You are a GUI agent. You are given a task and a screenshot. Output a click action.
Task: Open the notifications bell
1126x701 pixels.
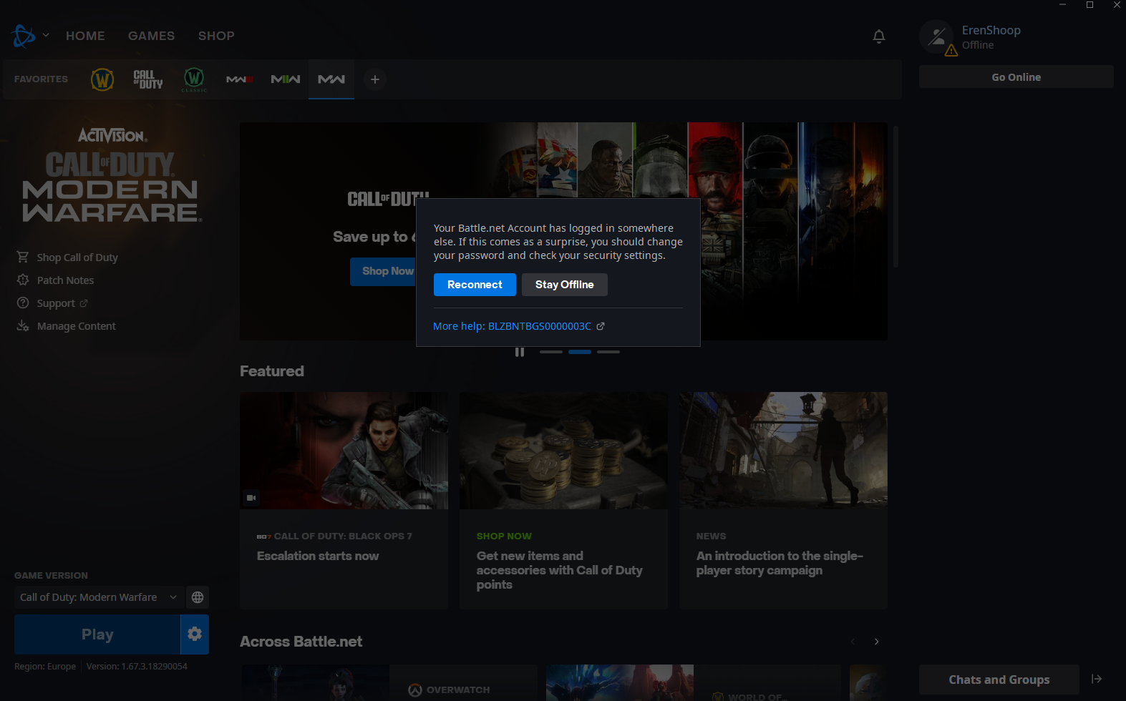(x=879, y=36)
